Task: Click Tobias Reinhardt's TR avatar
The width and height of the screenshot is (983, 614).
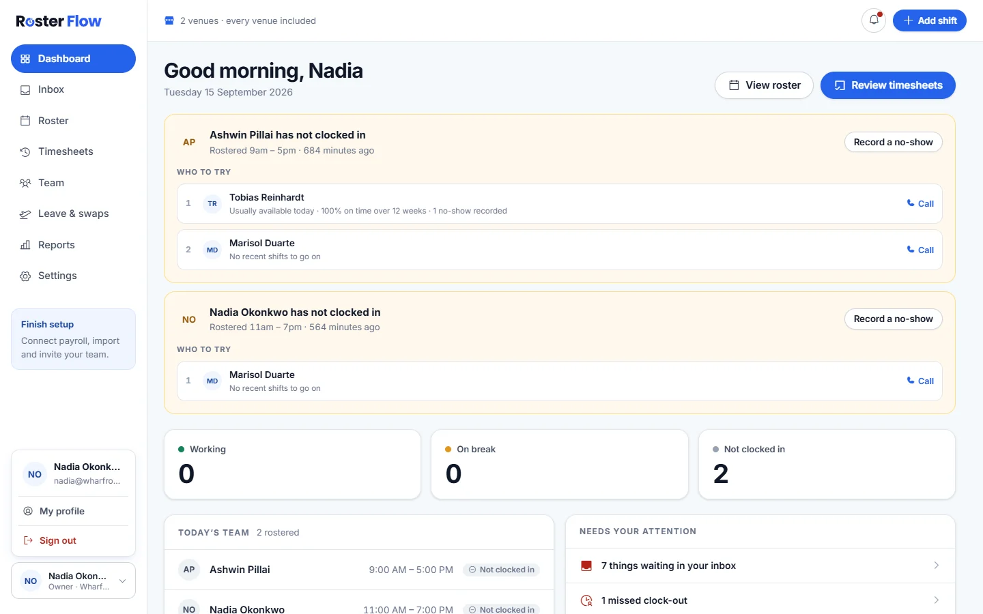Action: [212, 203]
